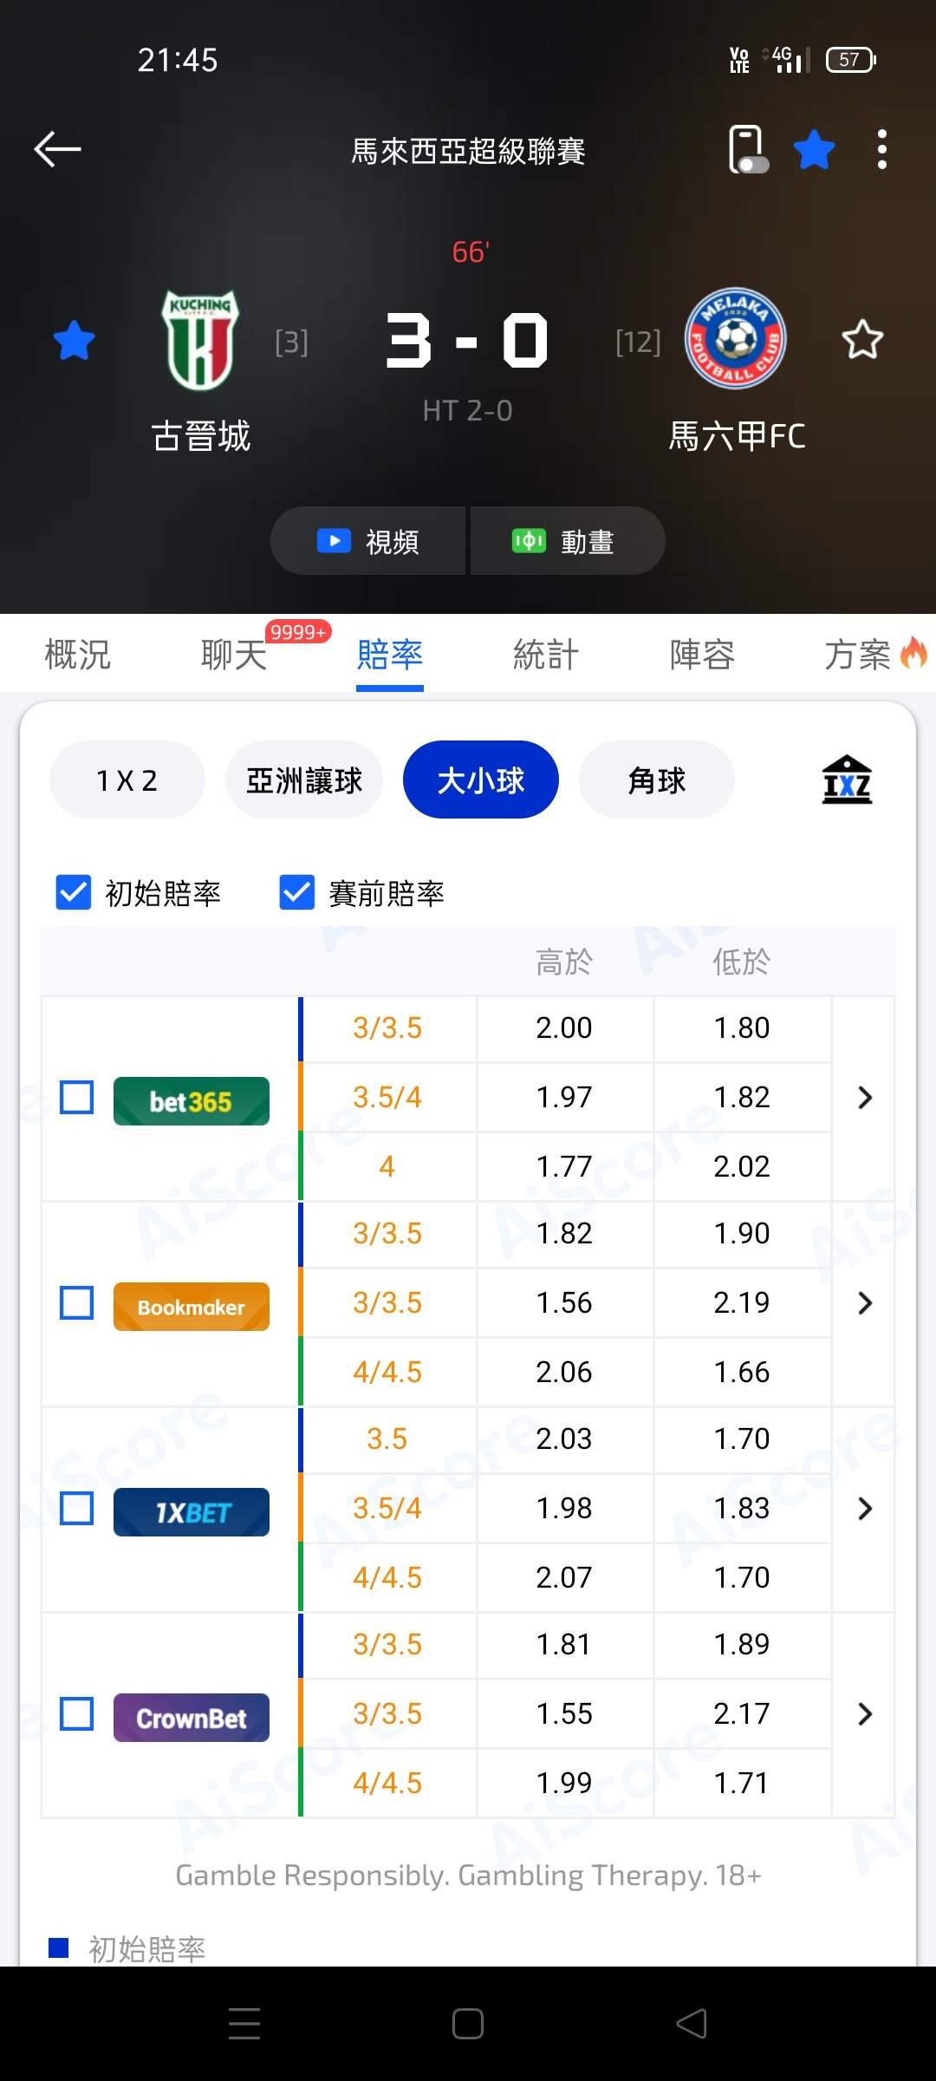The width and height of the screenshot is (936, 2081).
Task: Uncheck 賽前賠率 pre-match odds checkbox
Action: pos(297,892)
